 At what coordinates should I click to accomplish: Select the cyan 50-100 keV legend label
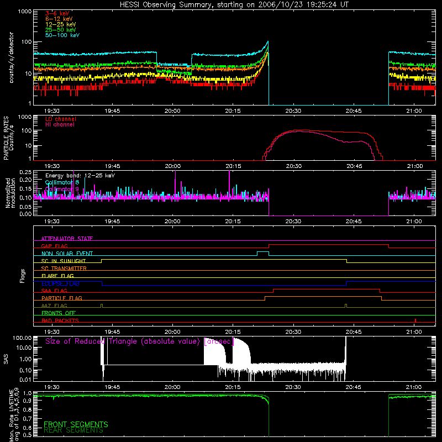(x=62, y=35)
